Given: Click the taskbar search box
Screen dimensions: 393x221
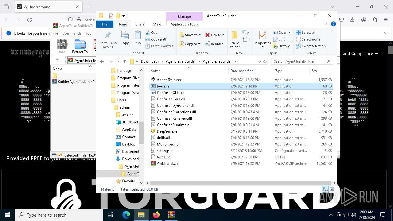Looking at the screenshot, I should click(x=59, y=215).
